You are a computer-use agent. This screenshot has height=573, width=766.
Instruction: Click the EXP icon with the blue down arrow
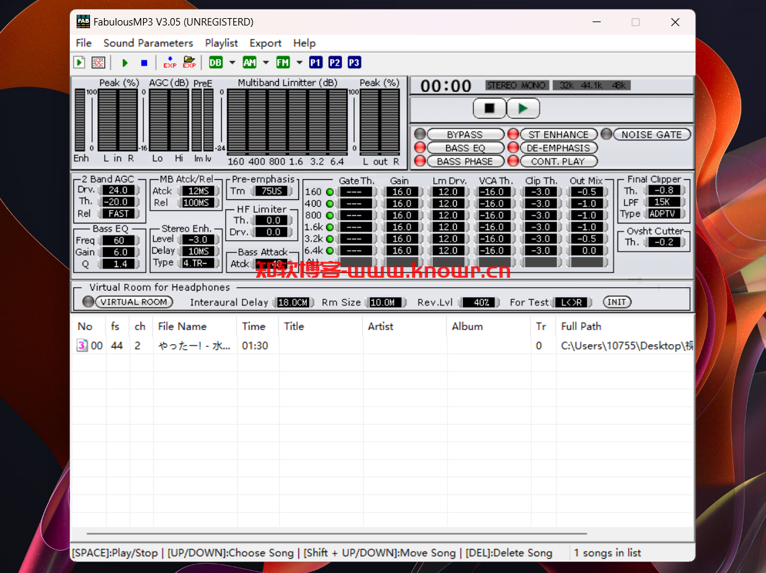coord(170,62)
